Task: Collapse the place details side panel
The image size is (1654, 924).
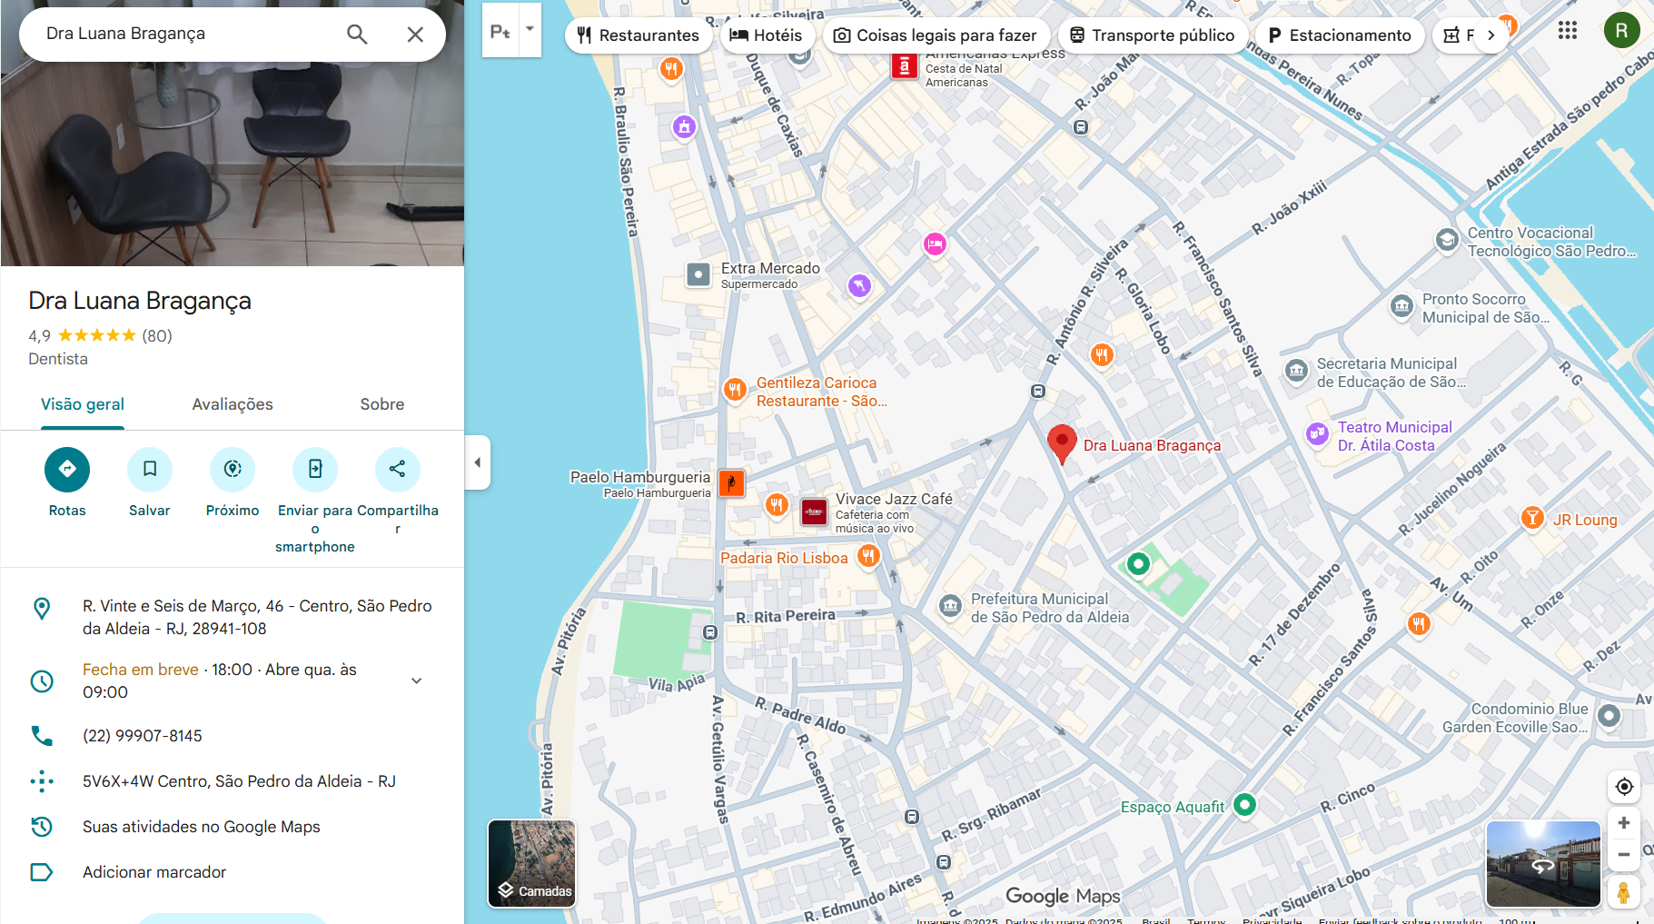Action: tap(478, 462)
